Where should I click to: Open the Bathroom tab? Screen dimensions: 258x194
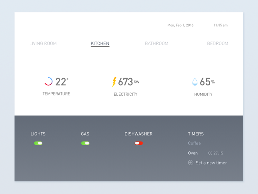pyautogui.click(x=156, y=43)
